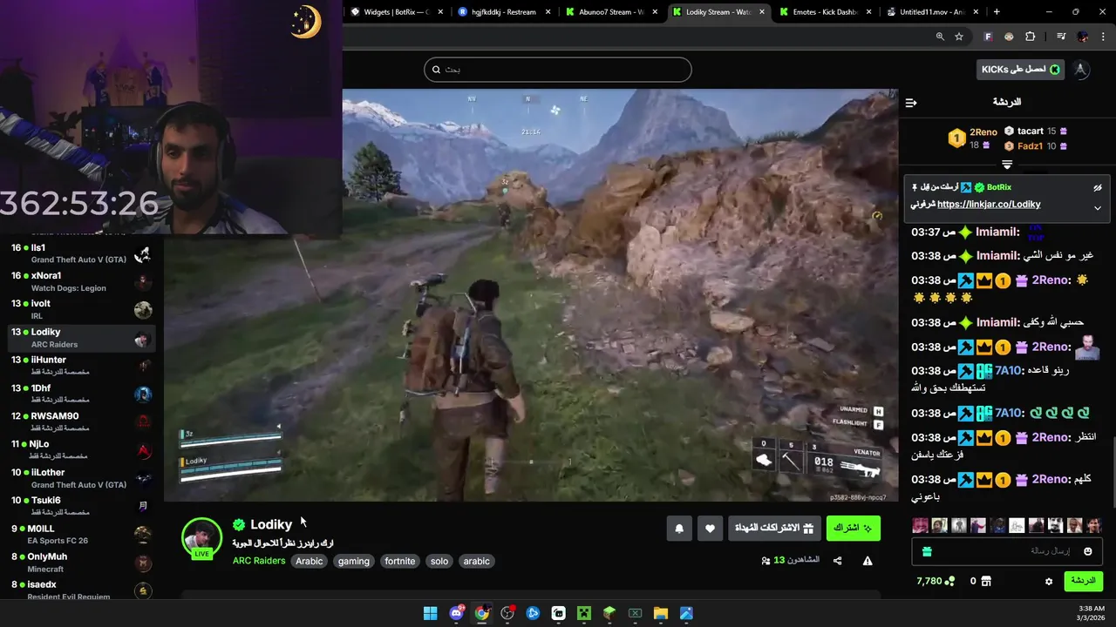Open the Chrome three-dot menu
Image resolution: width=1116 pixels, height=627 pixels.
[x=1103, y=37]
